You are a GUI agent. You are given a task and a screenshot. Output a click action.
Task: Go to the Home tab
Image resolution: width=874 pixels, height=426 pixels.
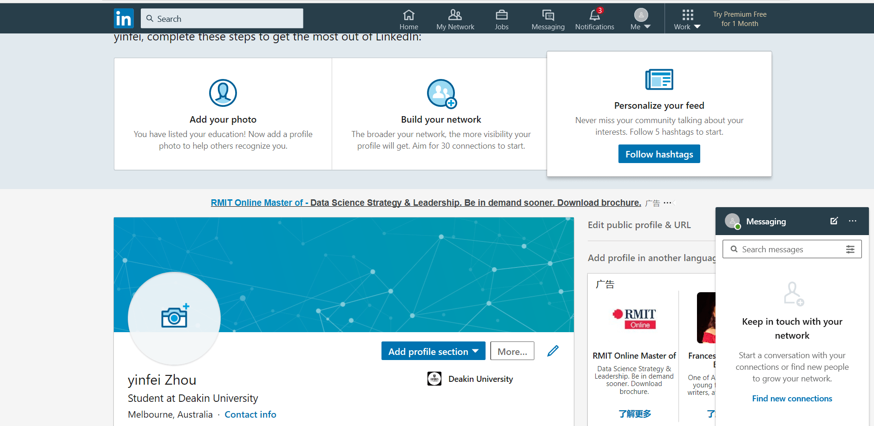pos(408,20)
